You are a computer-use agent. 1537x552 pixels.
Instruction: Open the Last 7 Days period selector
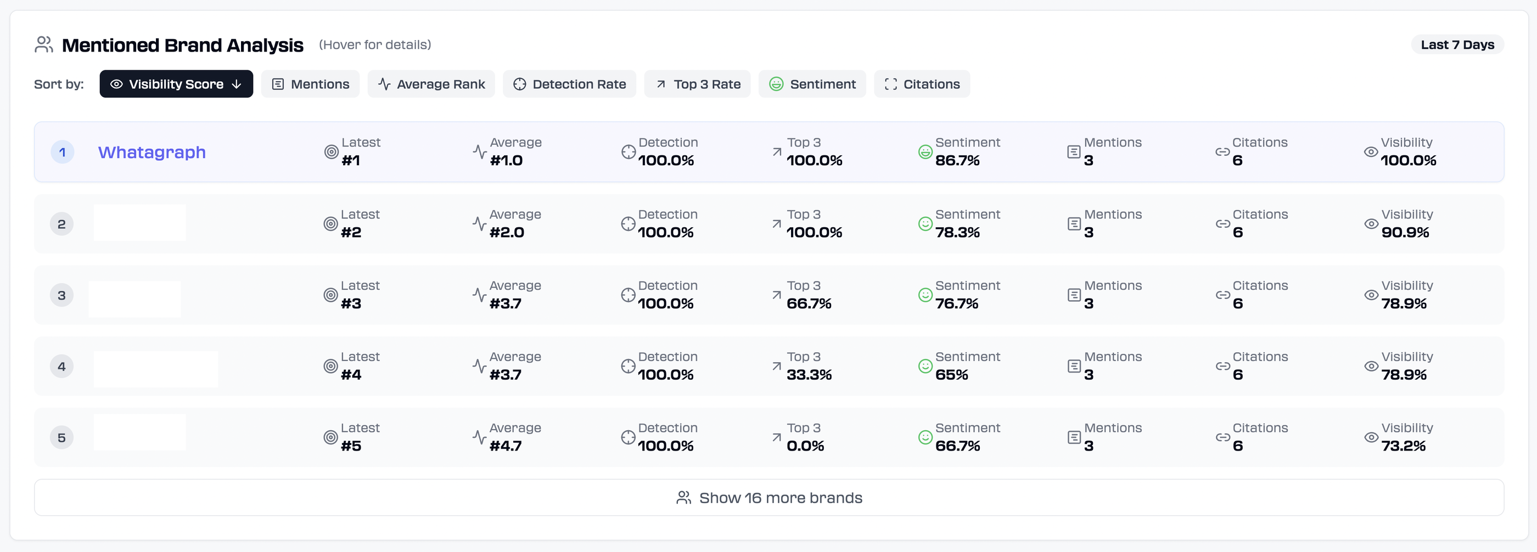tap(1457, 44)
